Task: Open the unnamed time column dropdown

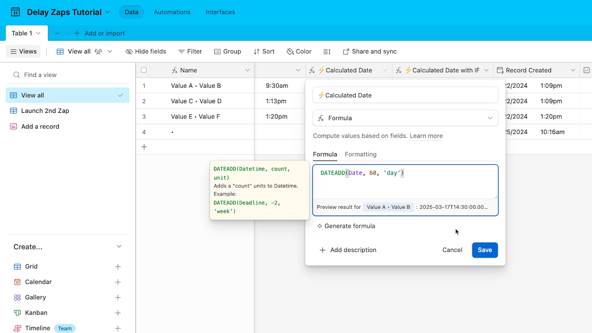Action: point(298,70)
